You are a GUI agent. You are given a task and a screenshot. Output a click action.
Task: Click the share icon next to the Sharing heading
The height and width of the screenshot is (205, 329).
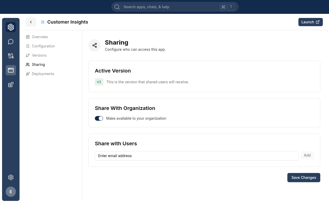95,45
